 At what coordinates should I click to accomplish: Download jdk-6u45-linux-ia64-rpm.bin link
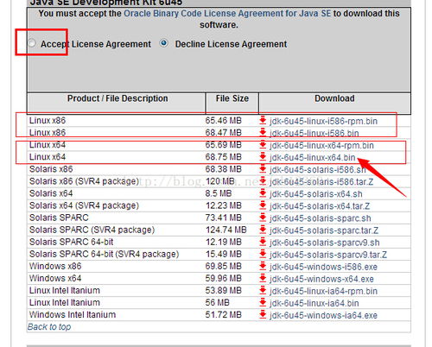(323, 291)
